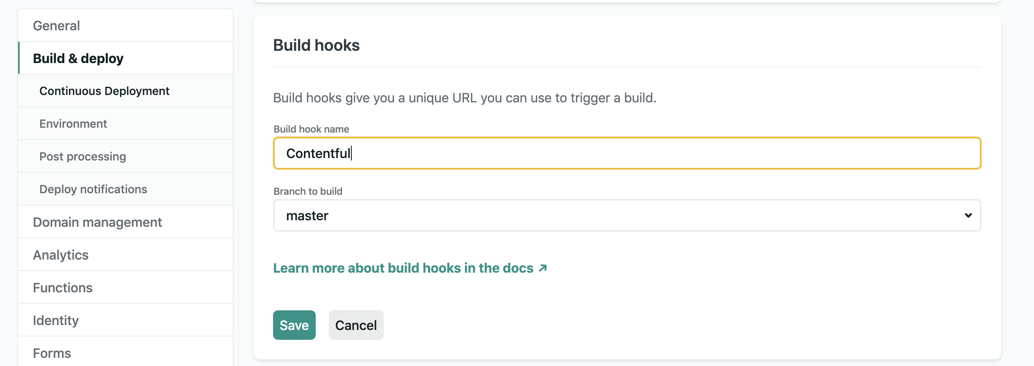The image size is (1034, 366).
Task: Cancel the build hook creation
Action: (x=355, y=325)
